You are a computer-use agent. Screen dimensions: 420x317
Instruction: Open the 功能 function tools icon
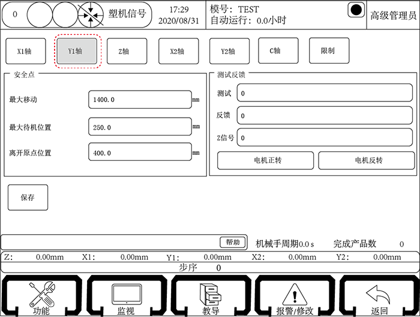[x=42, y=294]
